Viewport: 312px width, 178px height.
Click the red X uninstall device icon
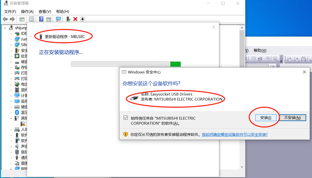click(75, 19)
